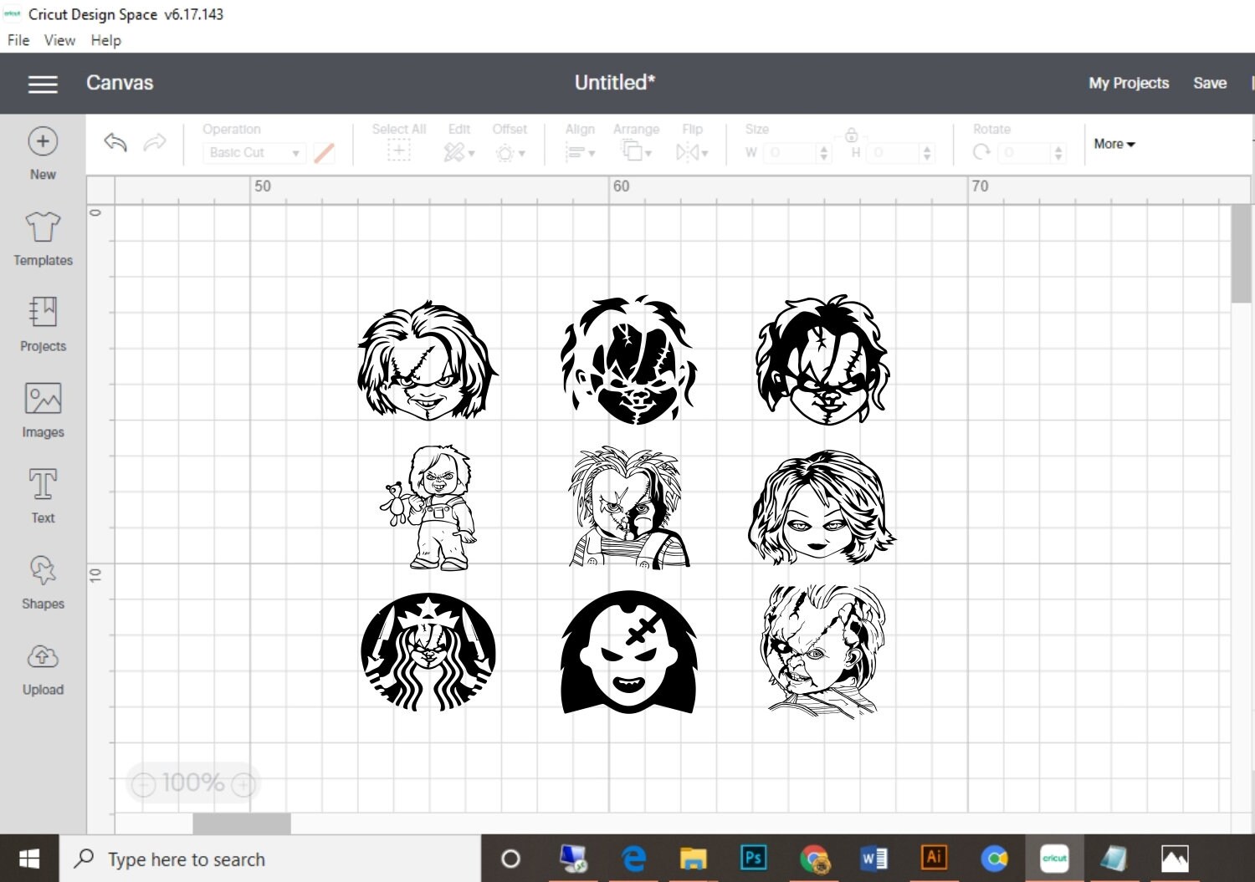Screen dimensions: 1255x882
Task: Click the Upload icon in sidebar
Action: point(43,665)
